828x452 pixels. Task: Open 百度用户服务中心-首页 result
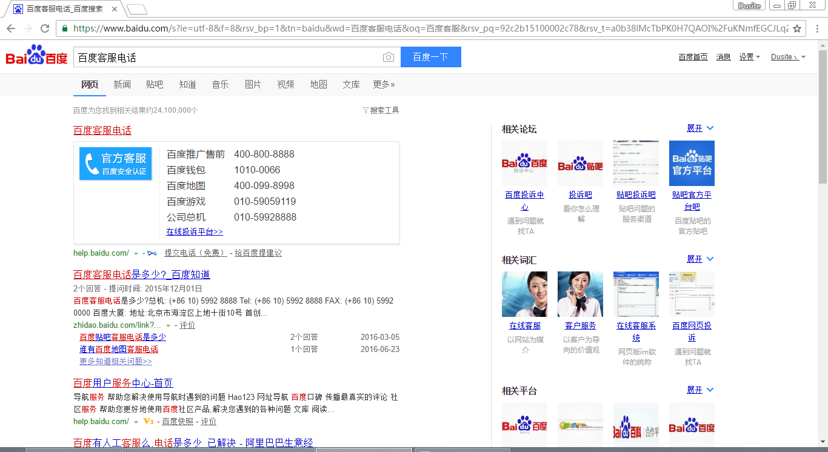pyautogui.click(x=123, y=383)
